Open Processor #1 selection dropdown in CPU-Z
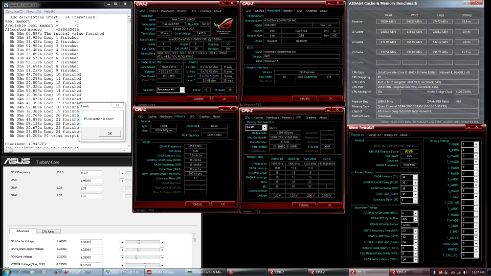491x276 pixels. coord(182,90)
